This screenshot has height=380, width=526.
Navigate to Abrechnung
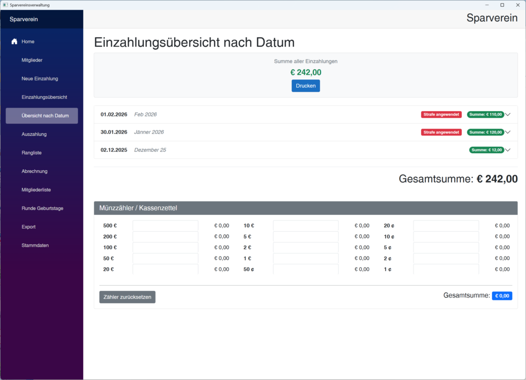34,171
